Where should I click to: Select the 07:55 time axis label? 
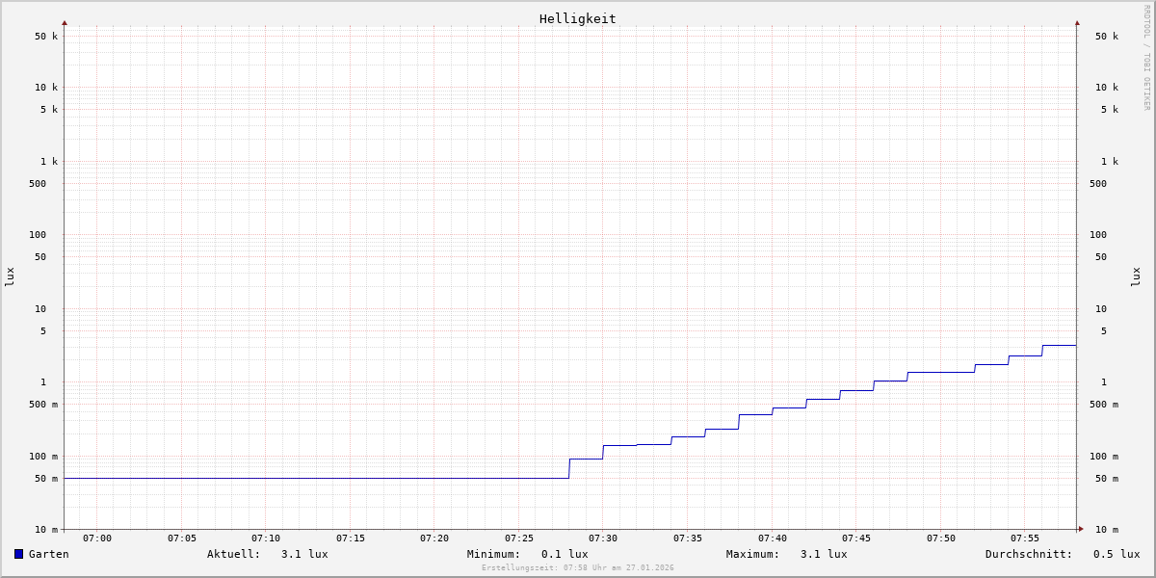[x=1025, y=539]
